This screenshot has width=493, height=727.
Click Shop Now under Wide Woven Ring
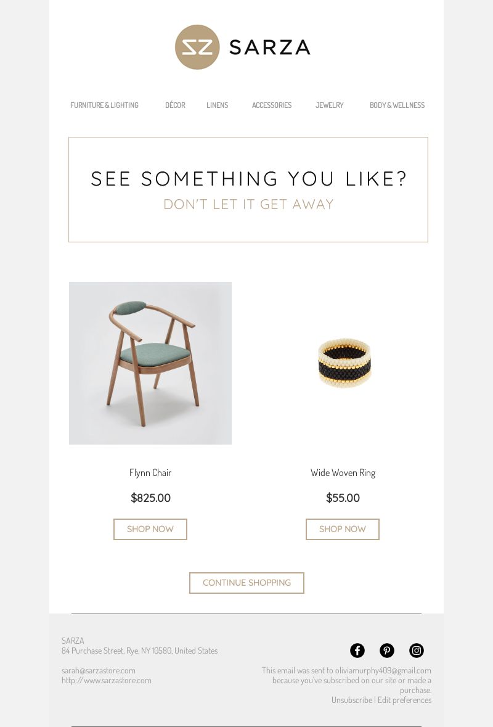coord(343,529)
